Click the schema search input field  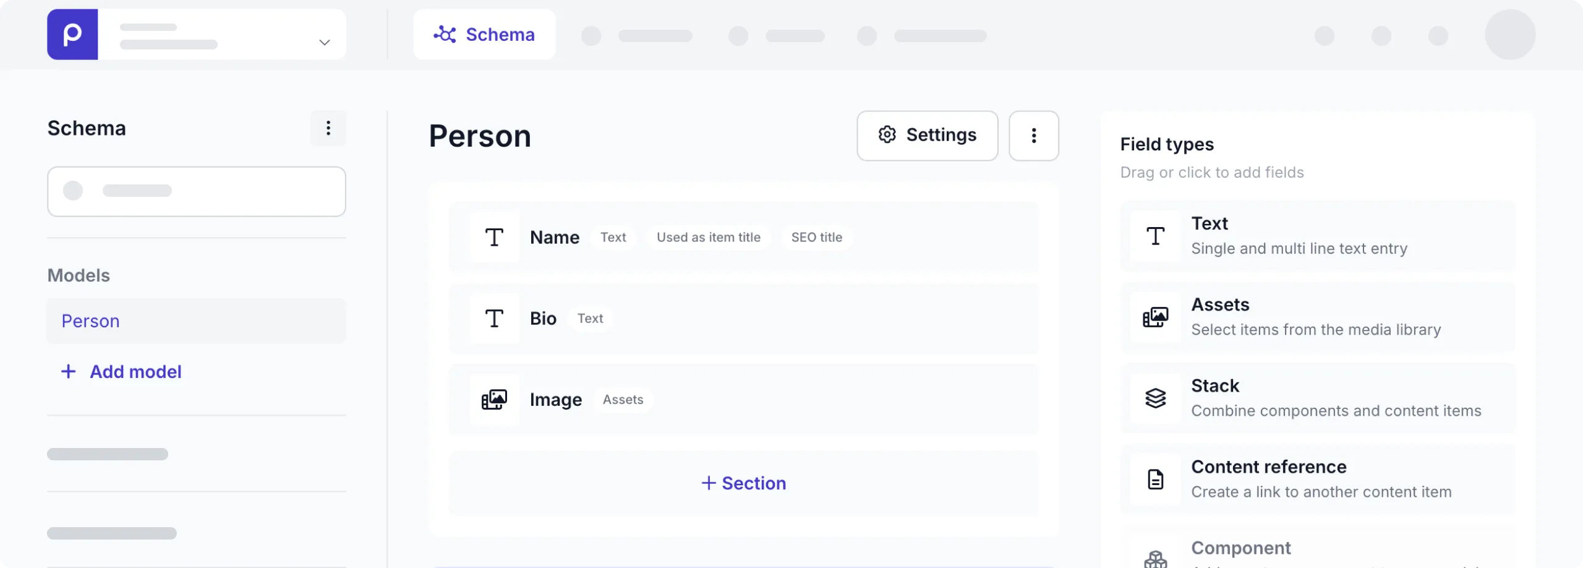pyautogui.click(x=197, y=191)
